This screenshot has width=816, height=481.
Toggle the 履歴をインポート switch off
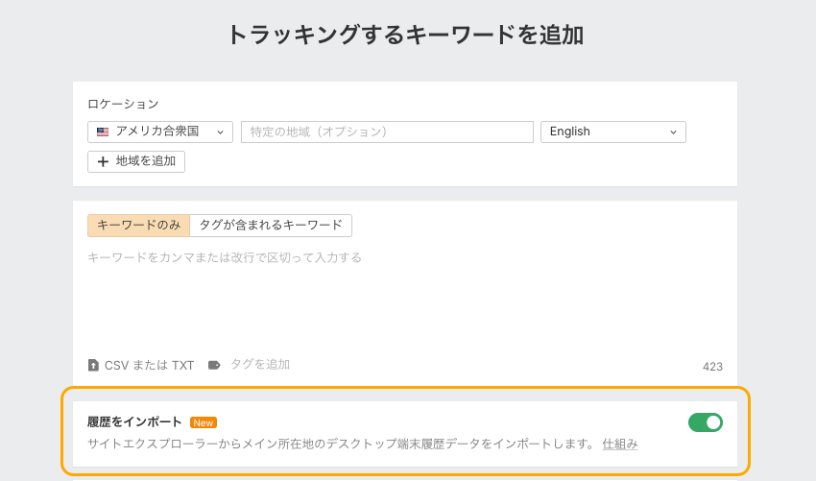(x=705, y=422)
